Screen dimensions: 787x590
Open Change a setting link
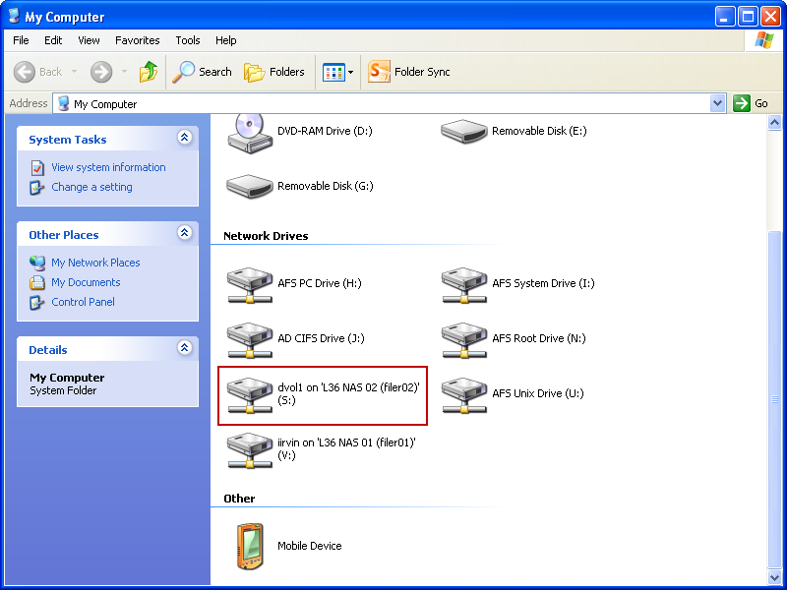click(91, 187)
